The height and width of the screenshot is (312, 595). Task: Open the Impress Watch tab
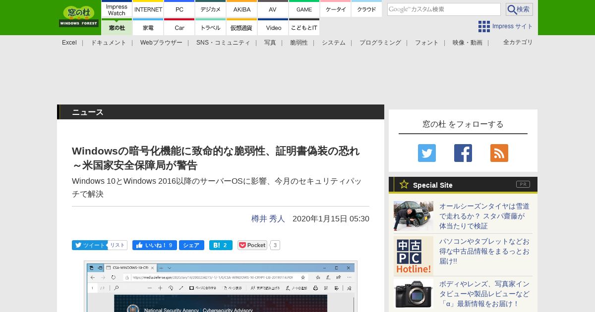tap(117, 9)
